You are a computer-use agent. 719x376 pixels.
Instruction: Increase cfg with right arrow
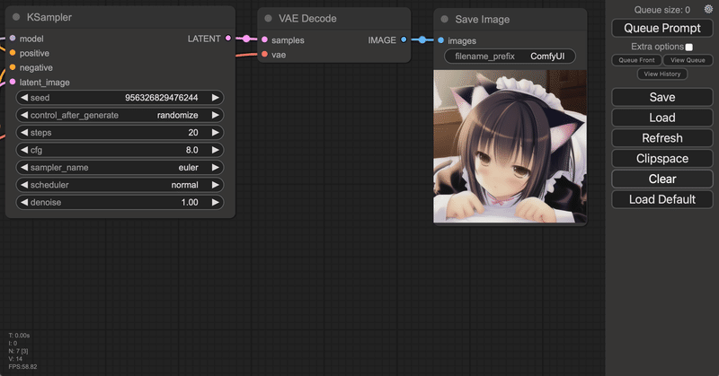pyautogui.click(x=215, y=150)
